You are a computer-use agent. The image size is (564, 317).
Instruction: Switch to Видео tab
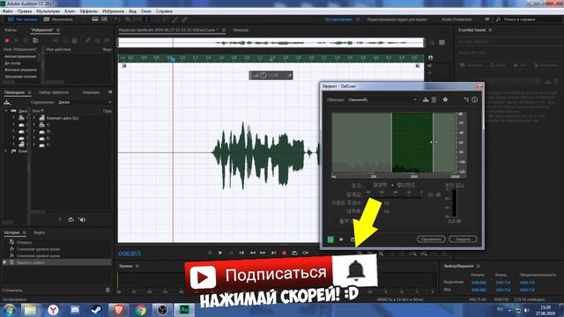(x=39, y=232)
